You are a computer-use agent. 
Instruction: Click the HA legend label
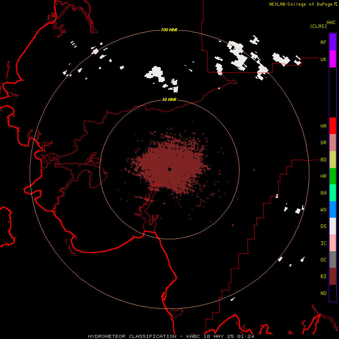pos(323,126)
